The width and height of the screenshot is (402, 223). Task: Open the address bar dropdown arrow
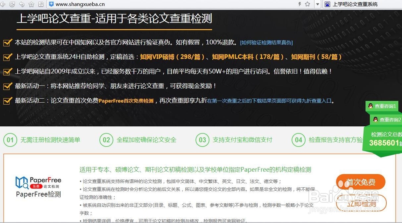tap(318, 4)
